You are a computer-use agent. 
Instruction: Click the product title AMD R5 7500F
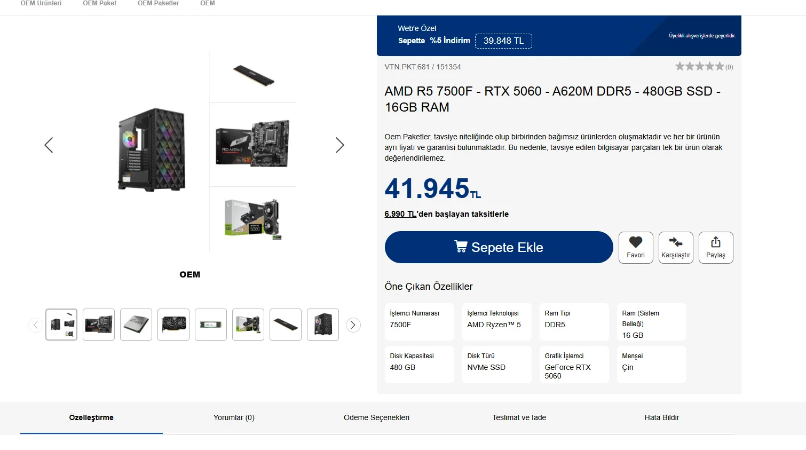pyautogui.click(x=552, y=99)
